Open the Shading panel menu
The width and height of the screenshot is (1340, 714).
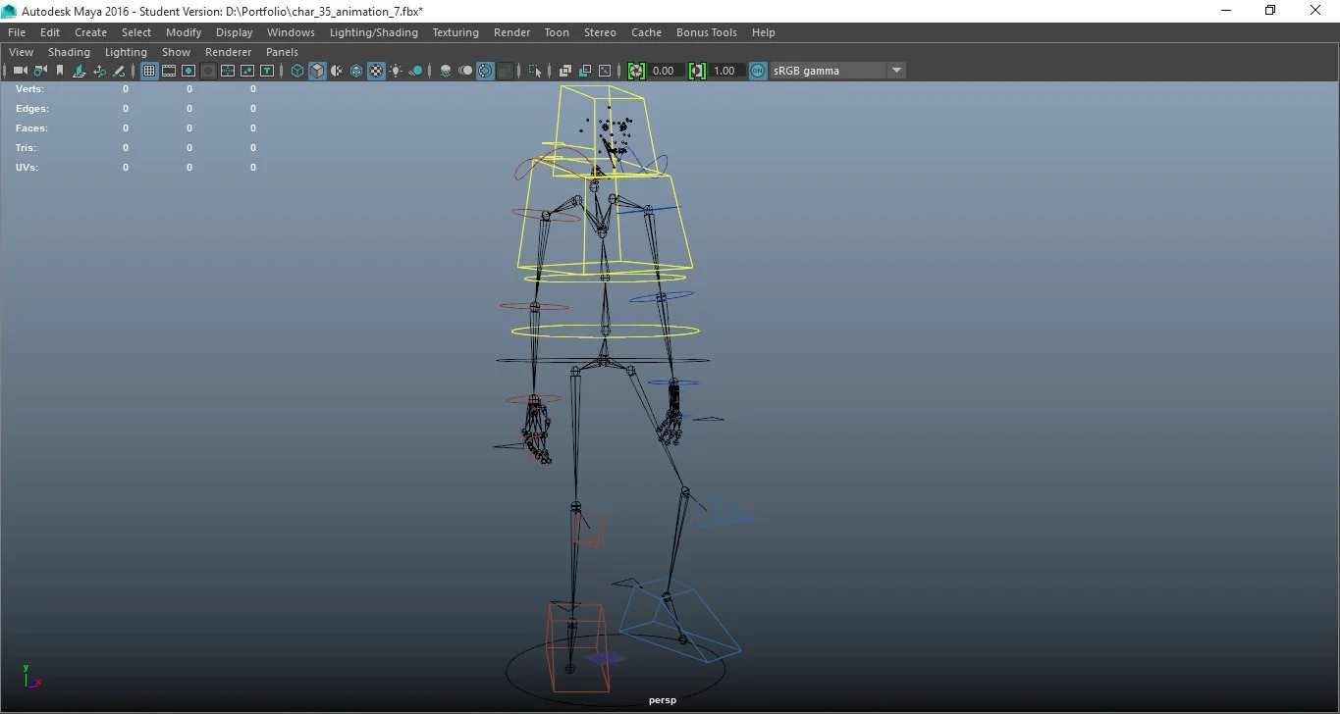coord(69,51)
